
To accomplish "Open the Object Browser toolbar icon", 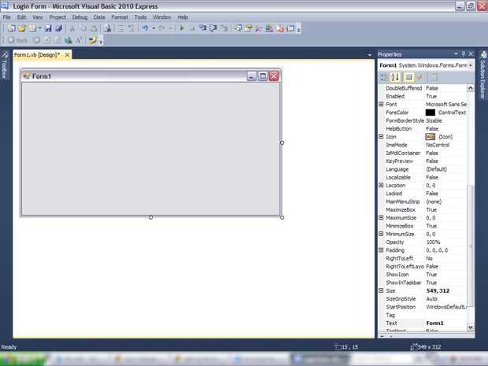I will tap(269, 28).
